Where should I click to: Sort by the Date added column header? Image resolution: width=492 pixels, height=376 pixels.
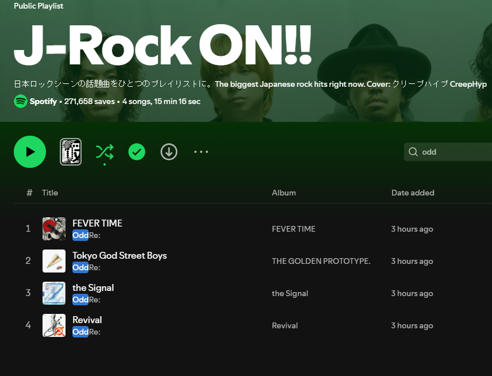click(413, 193)
